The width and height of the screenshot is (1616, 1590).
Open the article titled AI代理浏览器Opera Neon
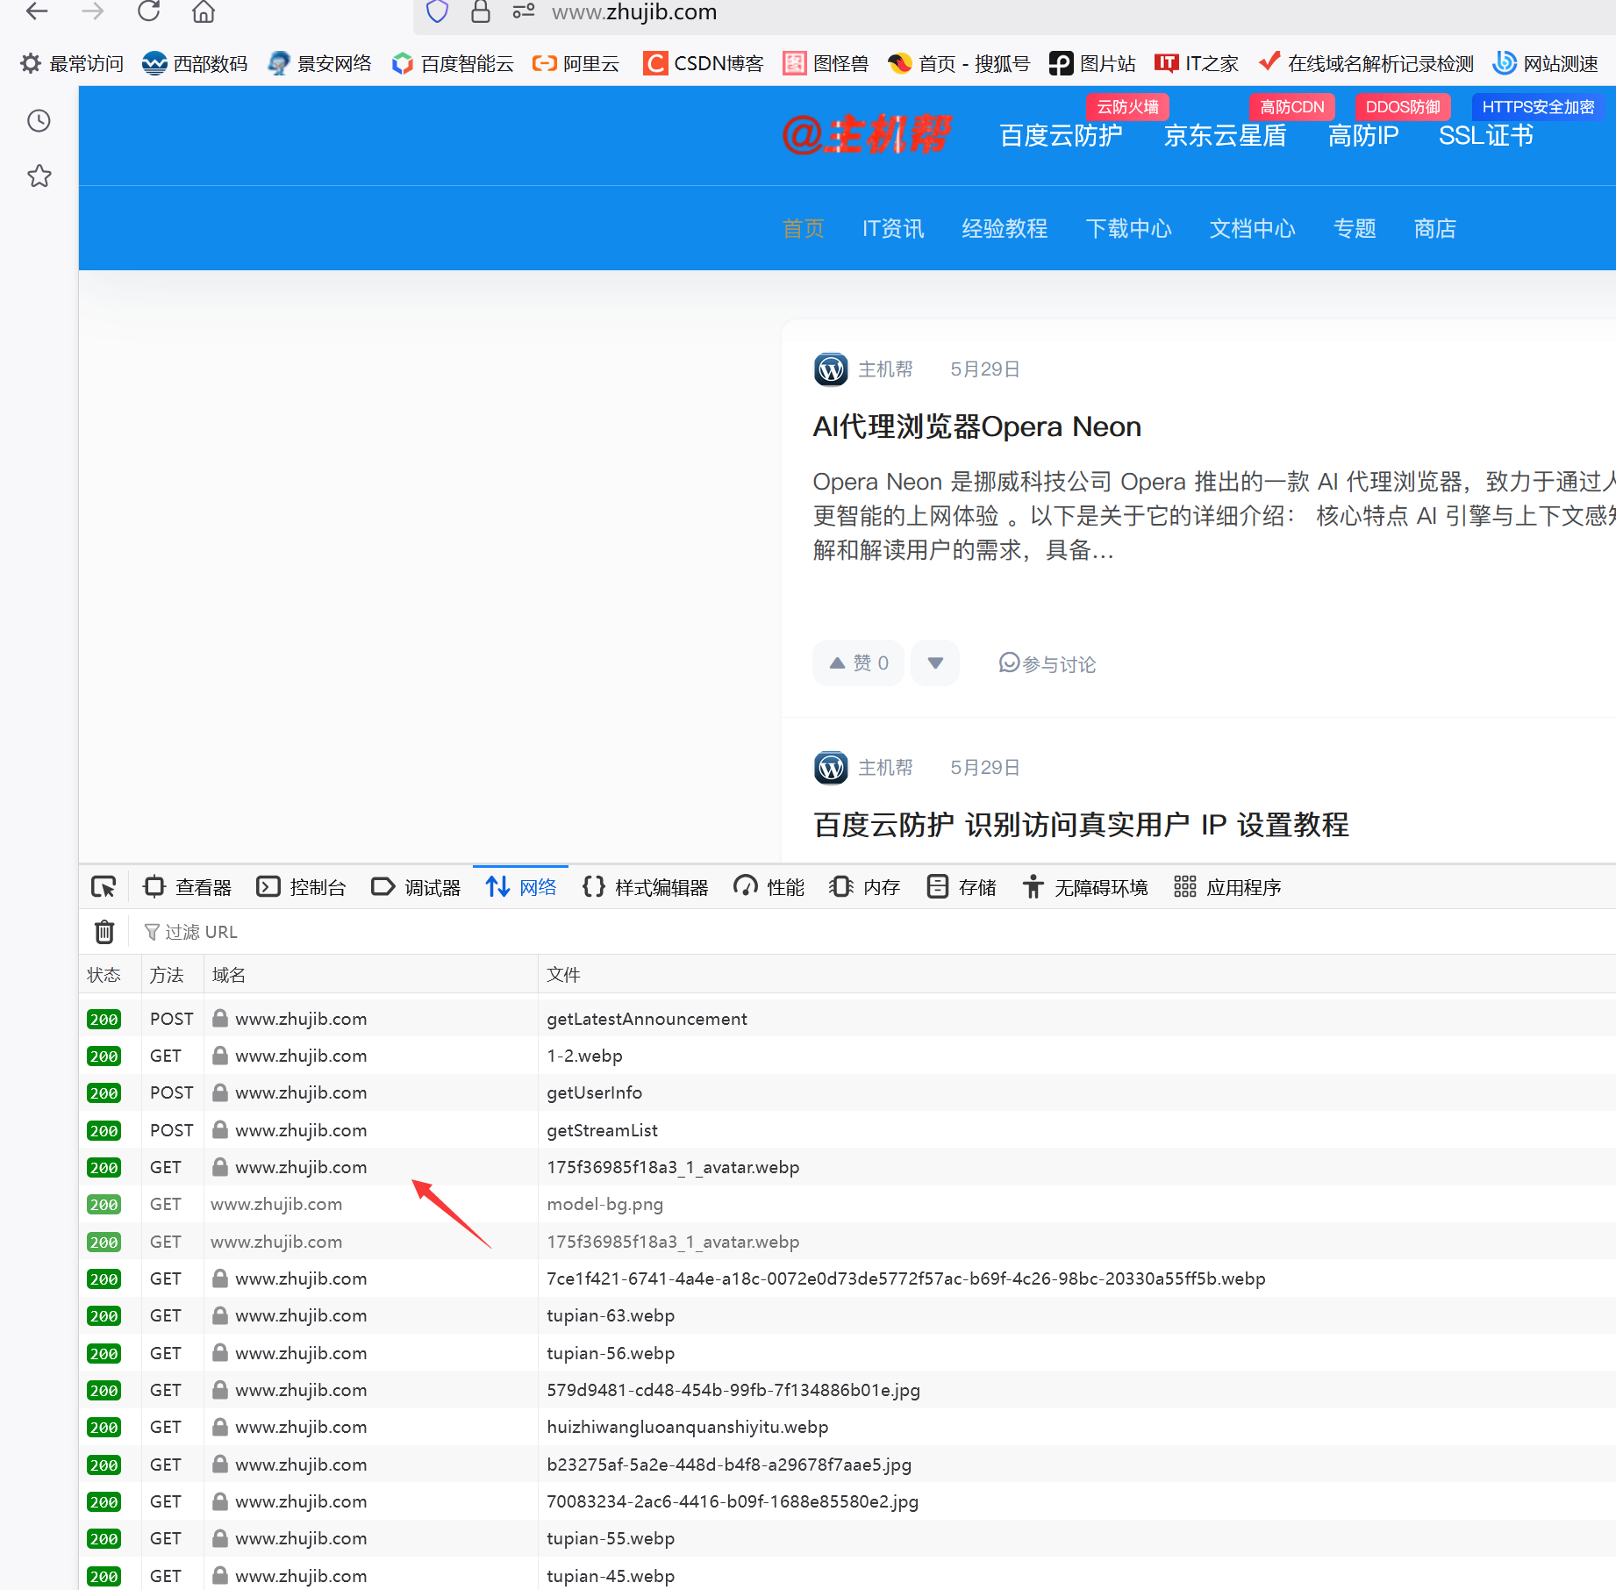click(976, 426)
